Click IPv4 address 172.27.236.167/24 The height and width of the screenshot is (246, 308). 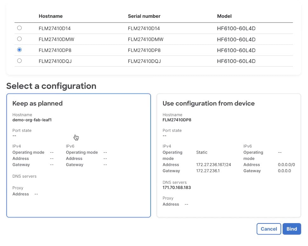pyautogui.click(x=214, y=165)
